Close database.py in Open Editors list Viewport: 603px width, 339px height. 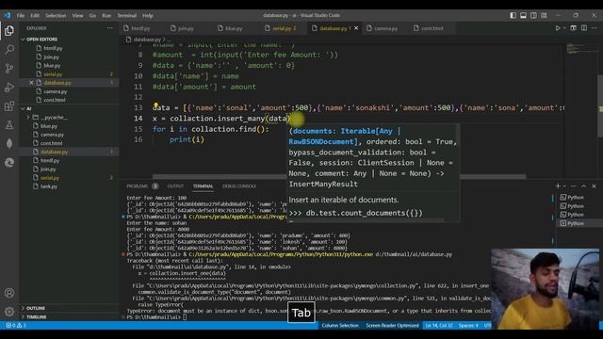coord(31,83)
